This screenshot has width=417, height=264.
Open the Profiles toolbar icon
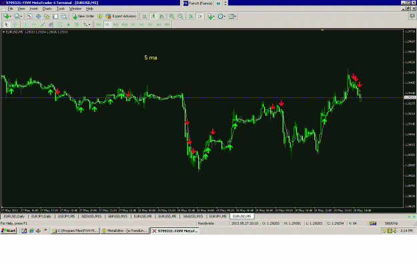coord(17,16)
